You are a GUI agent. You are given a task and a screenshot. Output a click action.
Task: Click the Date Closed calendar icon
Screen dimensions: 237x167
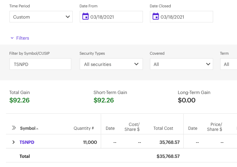point(156,16)
